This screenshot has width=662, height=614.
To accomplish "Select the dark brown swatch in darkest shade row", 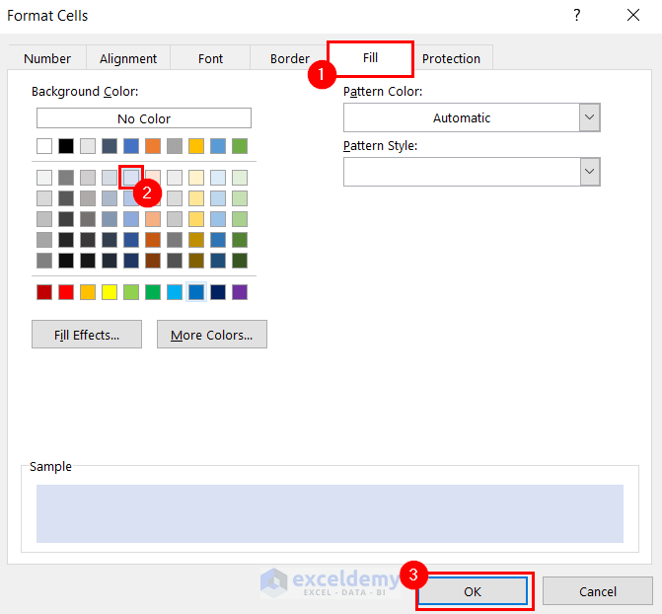I will (x=153, y=261).
